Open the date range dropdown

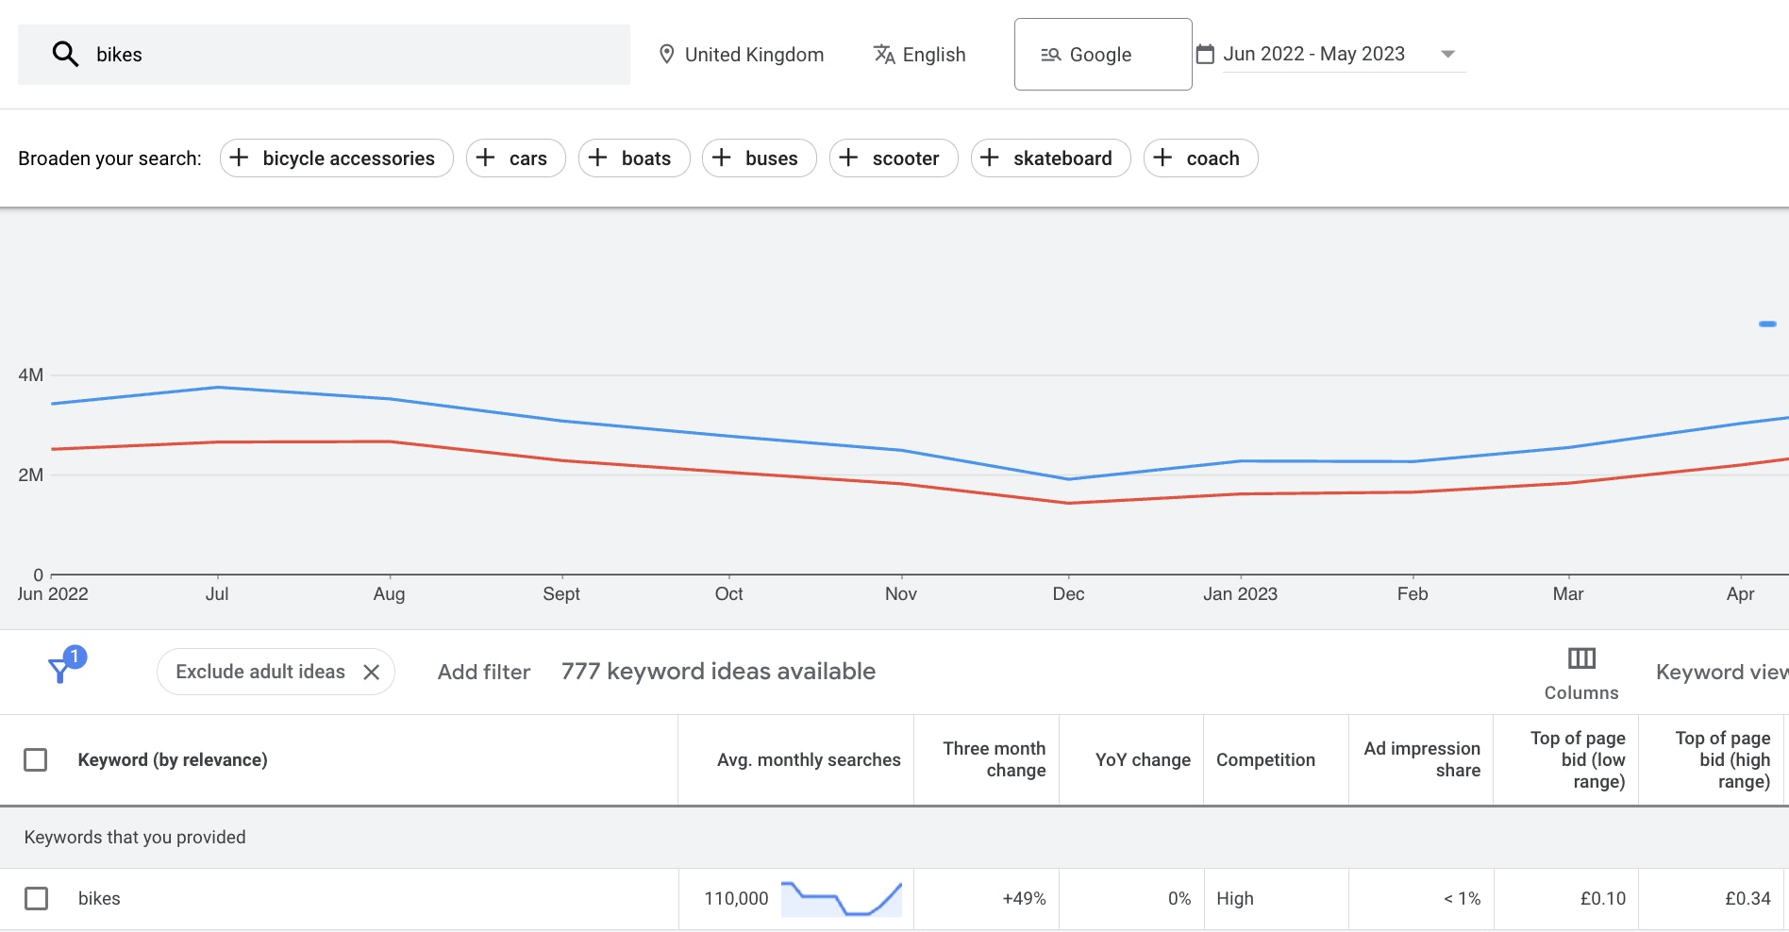1446,54
